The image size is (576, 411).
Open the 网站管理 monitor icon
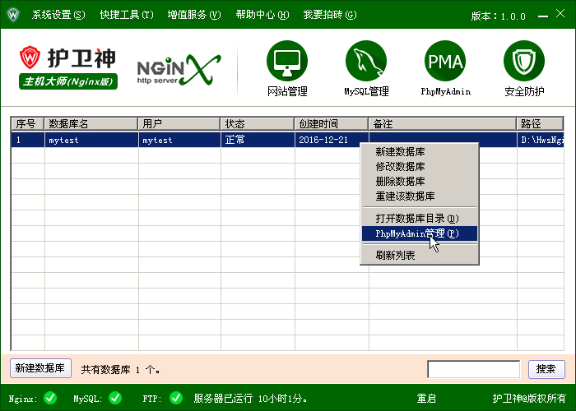tap(287, 61)
